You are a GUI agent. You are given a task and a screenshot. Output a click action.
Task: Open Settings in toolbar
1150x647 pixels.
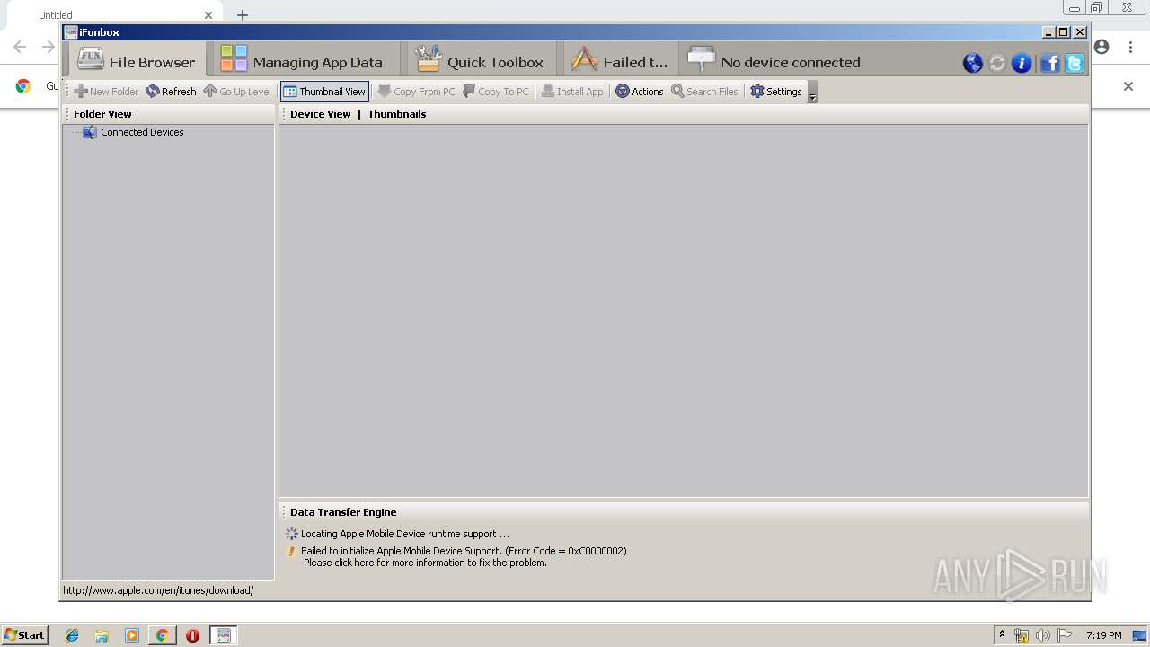point(776,92)
